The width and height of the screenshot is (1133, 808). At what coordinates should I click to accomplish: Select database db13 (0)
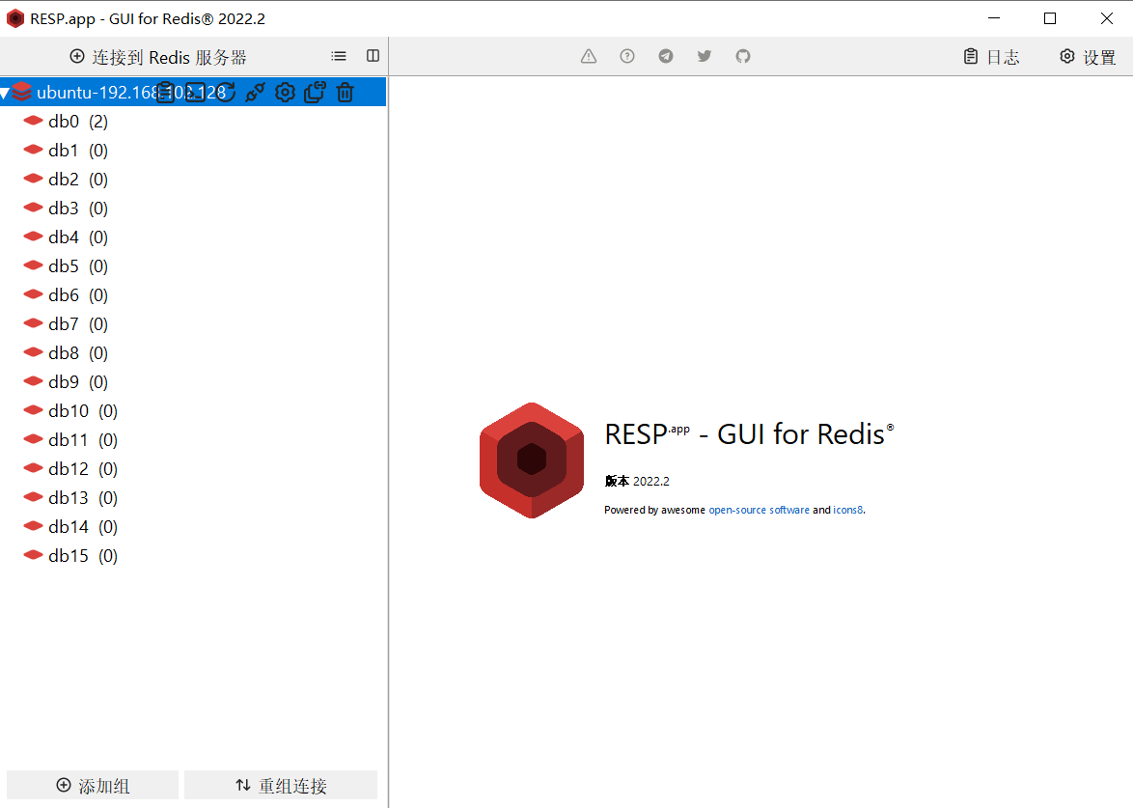point(193,497)
